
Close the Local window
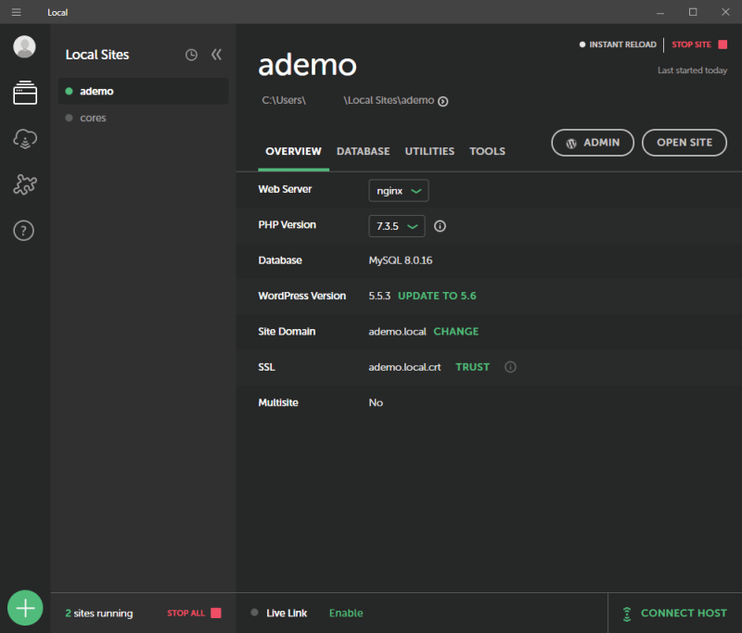725,12
